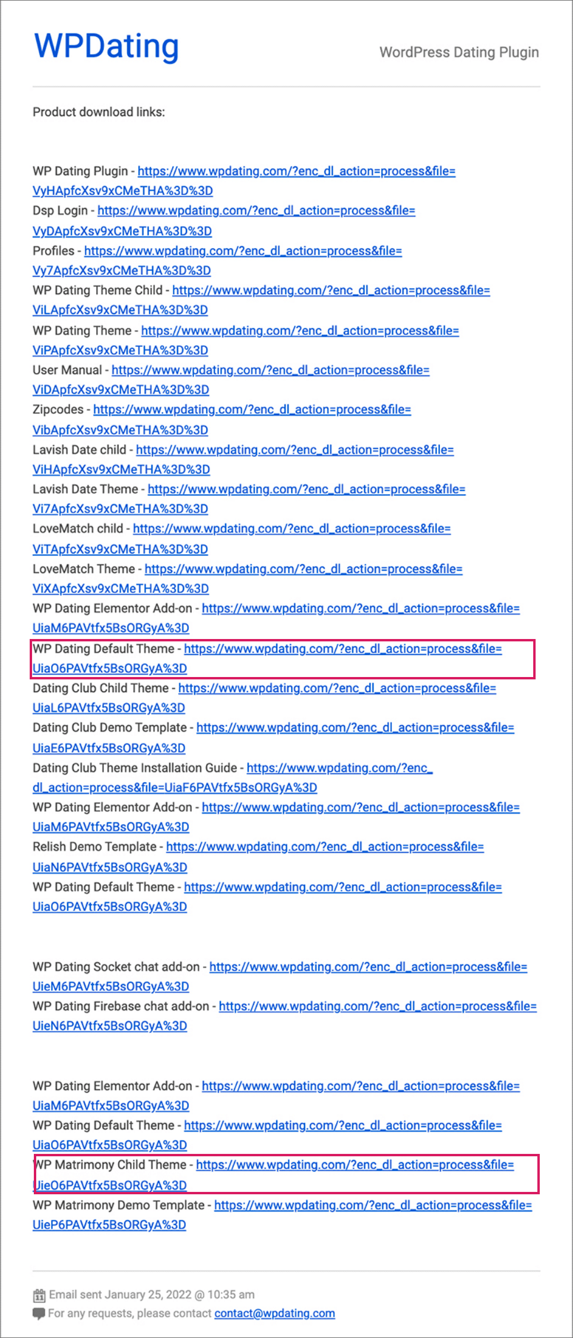
Task: Click the 'WordPress Dating Plugin' header text
Action: click(459, 52)
